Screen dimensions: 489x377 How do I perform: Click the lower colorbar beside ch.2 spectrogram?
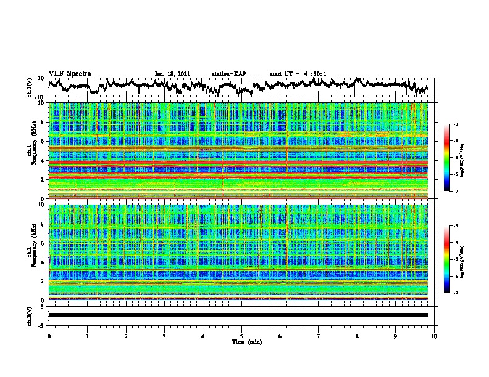(x=446, y=259)
